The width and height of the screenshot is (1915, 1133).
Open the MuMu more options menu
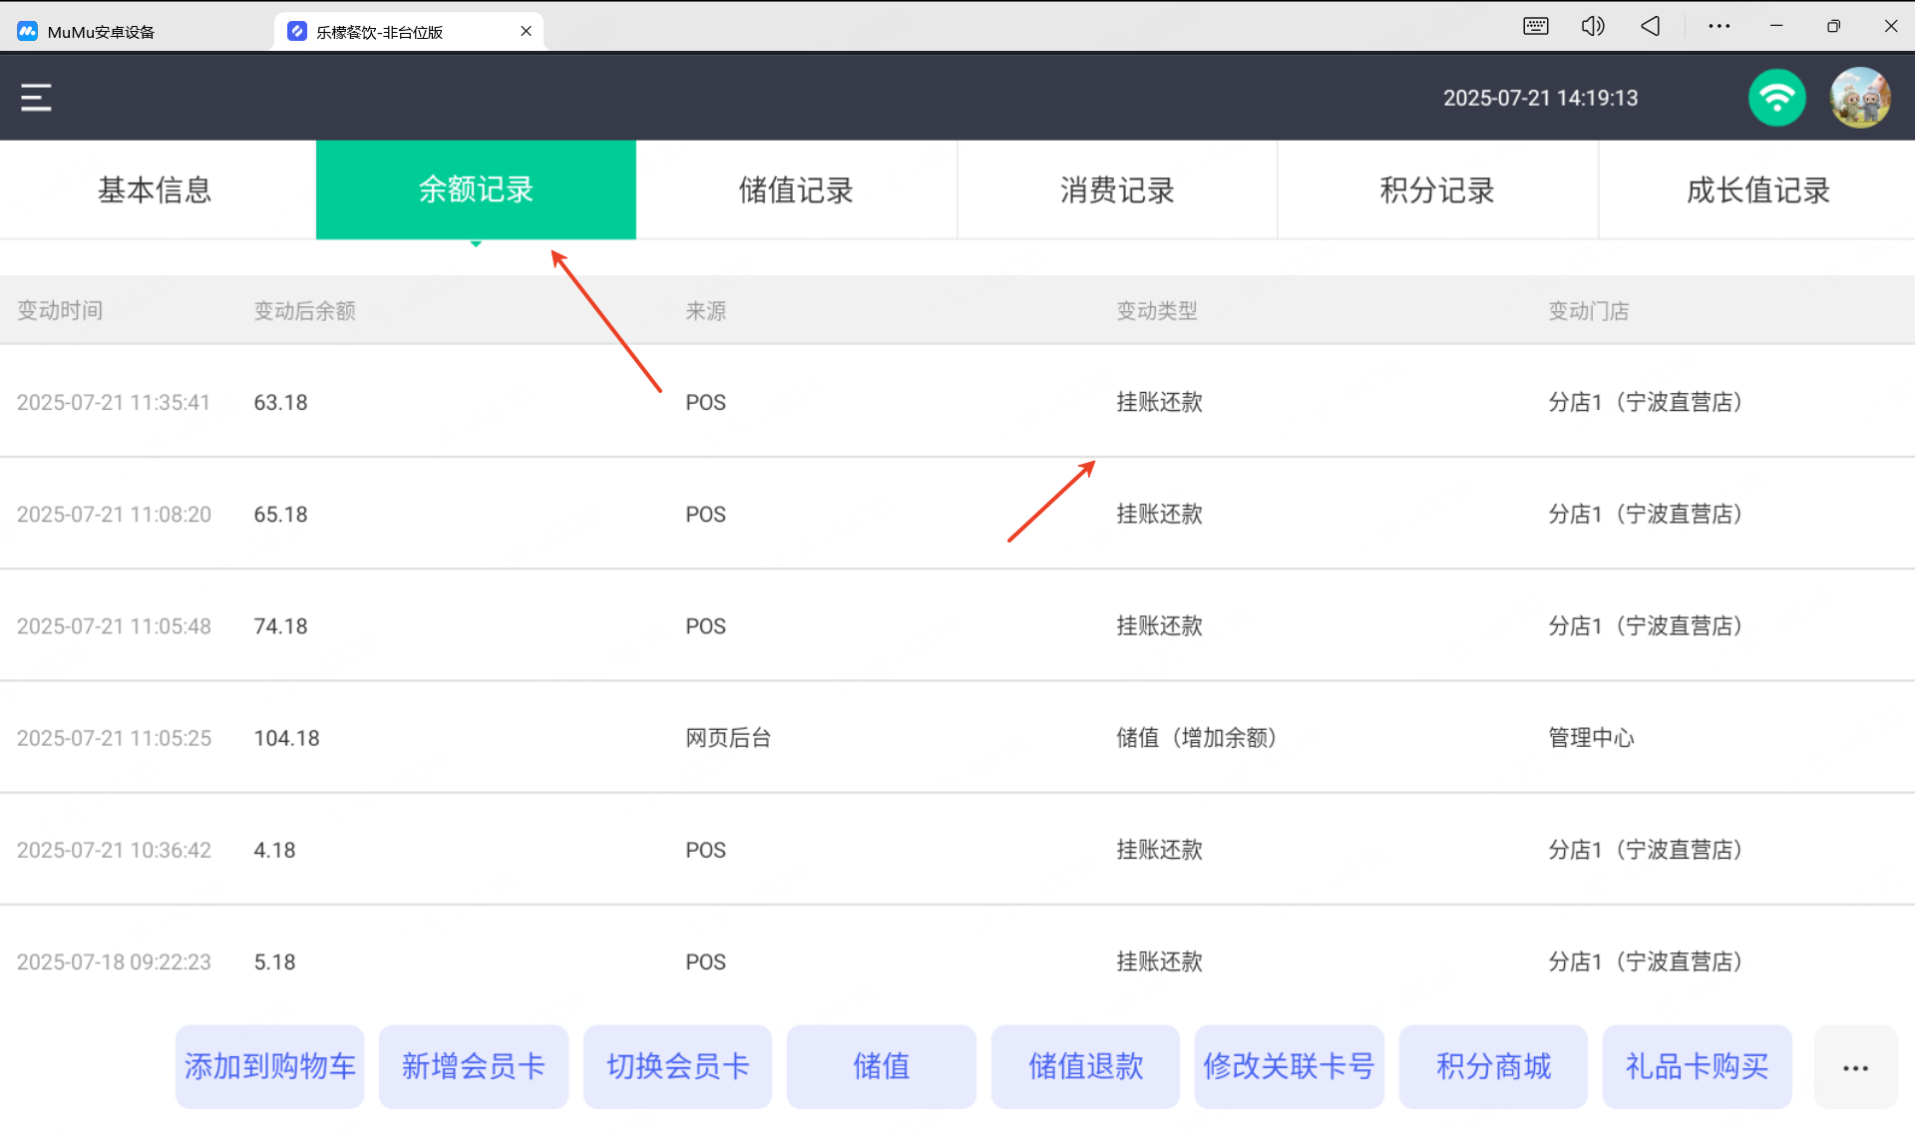1719,26
